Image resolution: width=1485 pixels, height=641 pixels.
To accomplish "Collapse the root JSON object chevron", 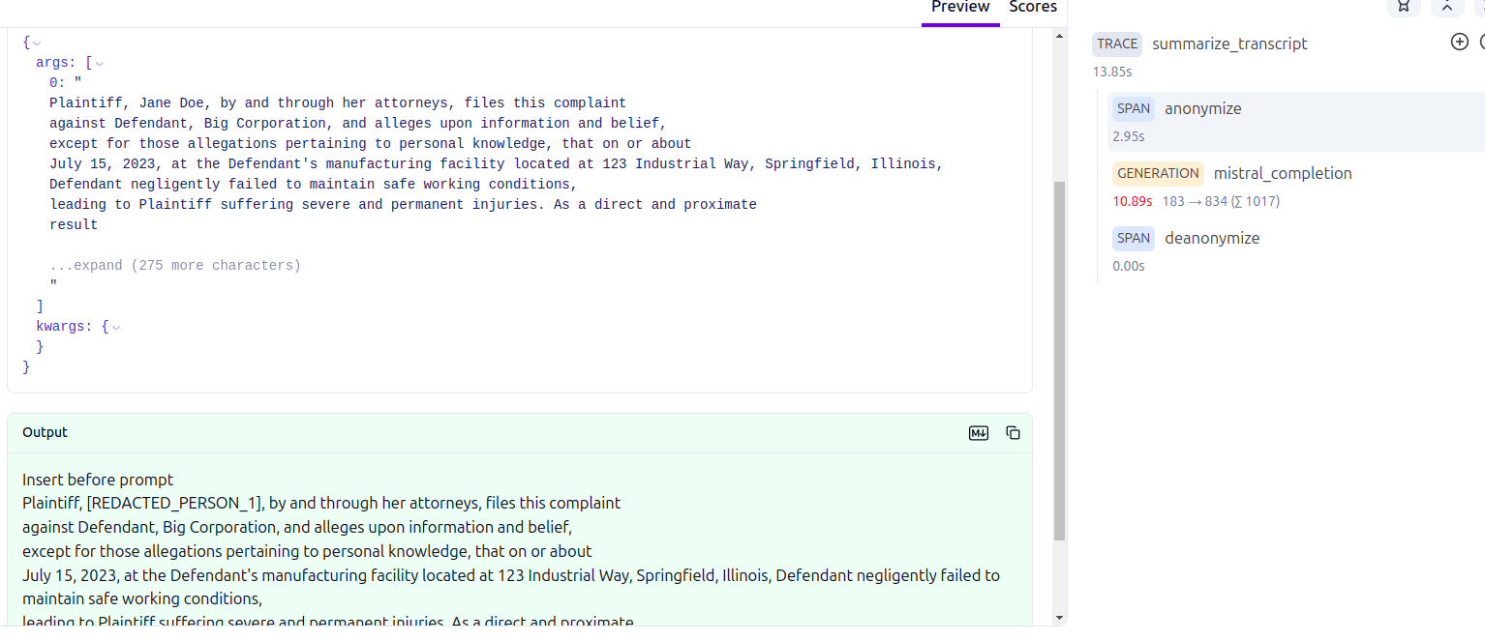I will point(38,44).
